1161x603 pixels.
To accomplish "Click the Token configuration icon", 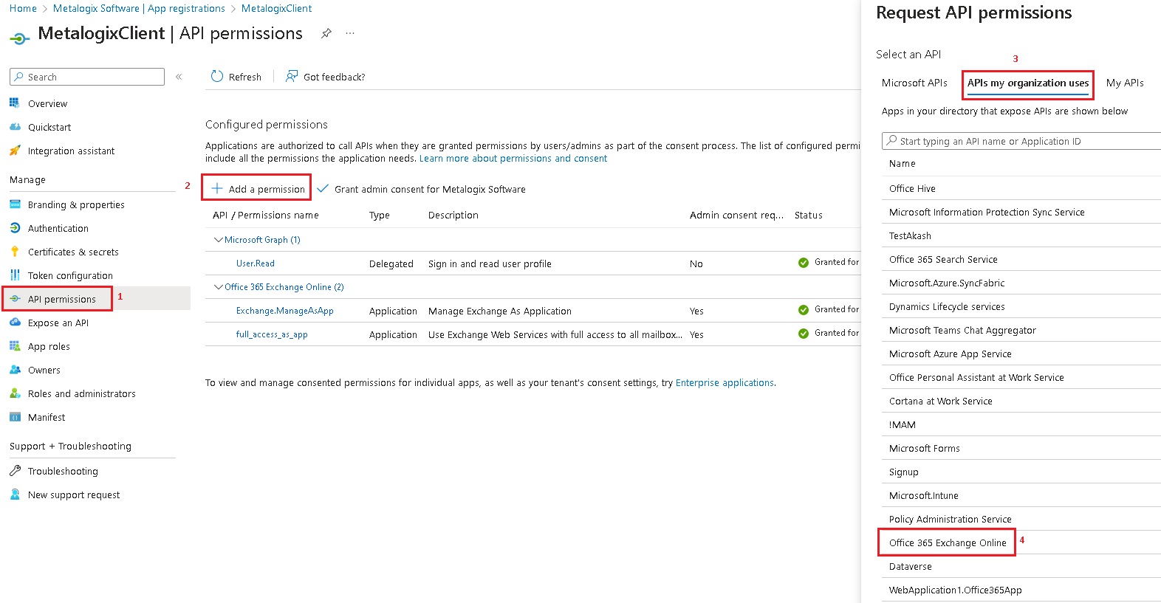I will (x=15, y=275).
